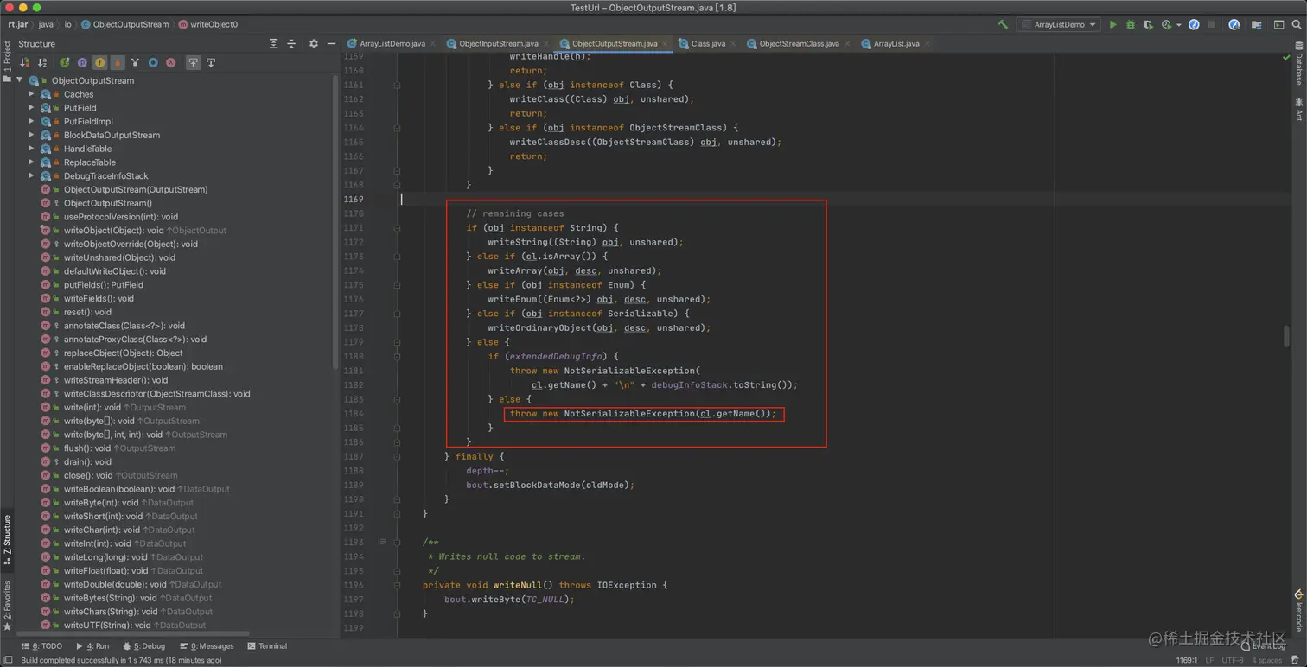
Task: Open the Ant tool window
Action: [x=1298, y=109]
